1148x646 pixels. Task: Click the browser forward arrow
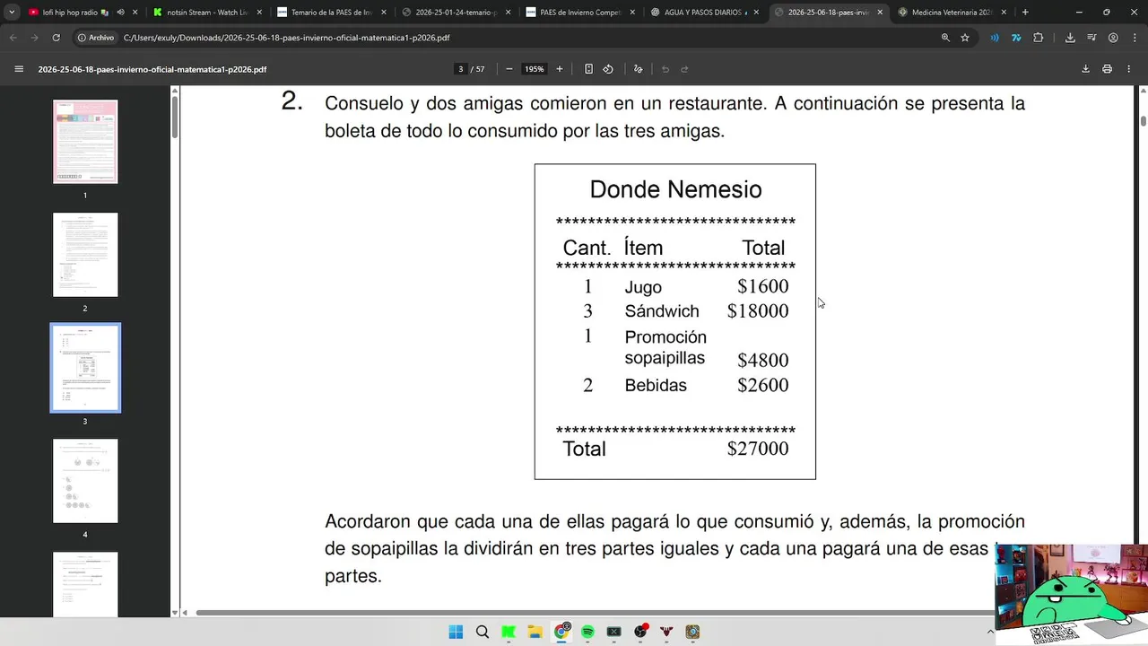[35, 38]
